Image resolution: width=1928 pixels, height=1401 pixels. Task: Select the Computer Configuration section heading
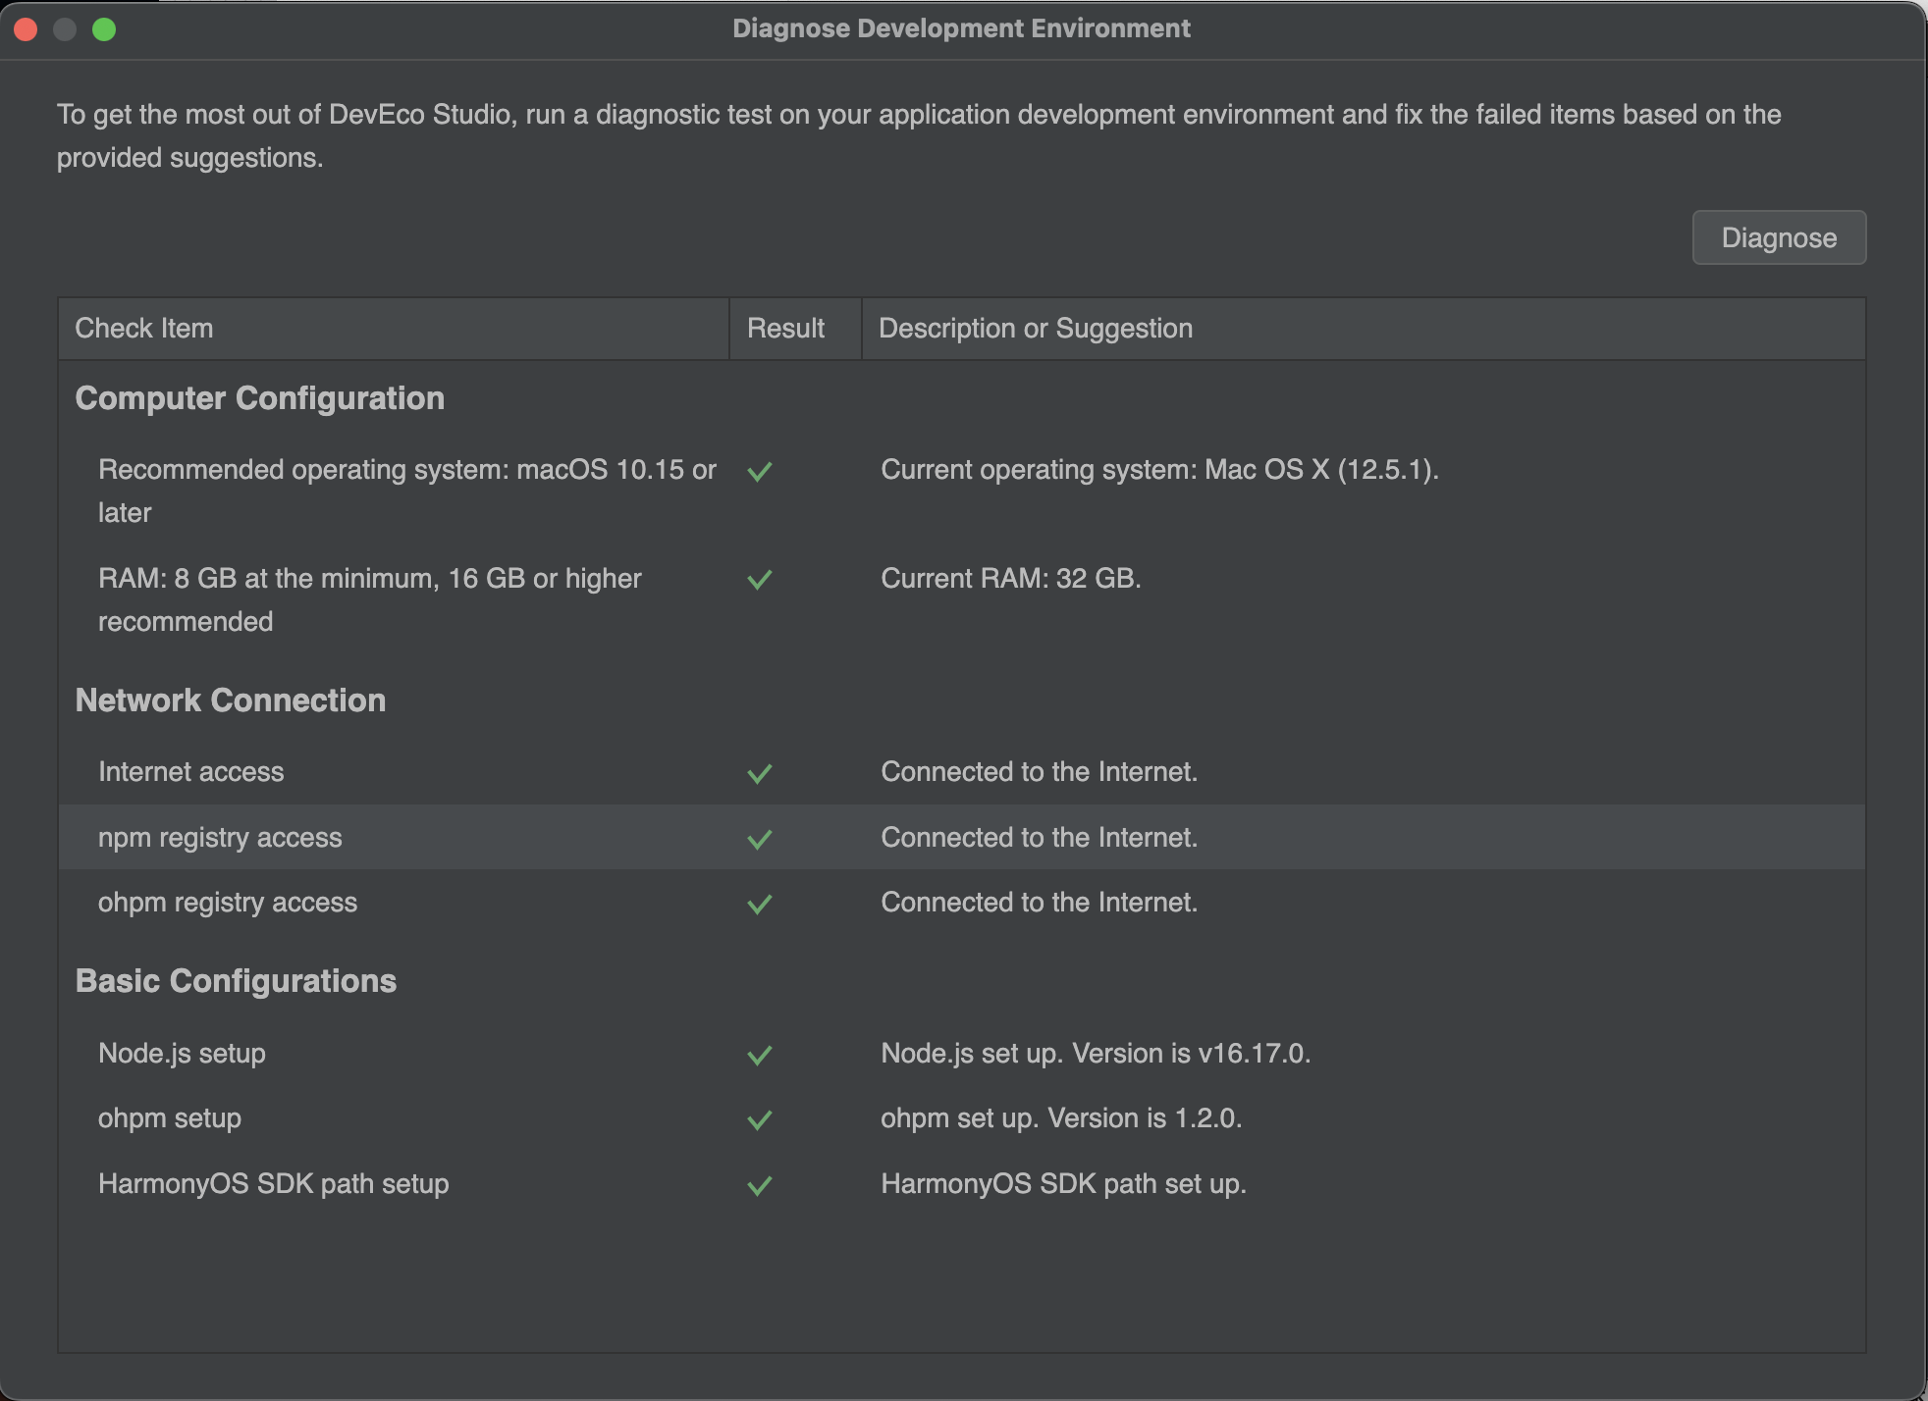pos(259,398)
